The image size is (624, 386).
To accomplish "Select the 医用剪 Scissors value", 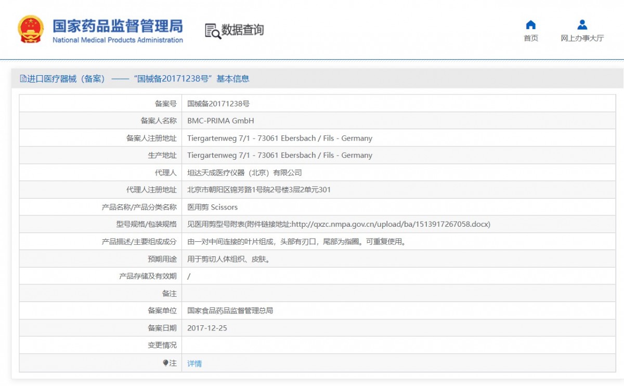I will tap(212, 208).
